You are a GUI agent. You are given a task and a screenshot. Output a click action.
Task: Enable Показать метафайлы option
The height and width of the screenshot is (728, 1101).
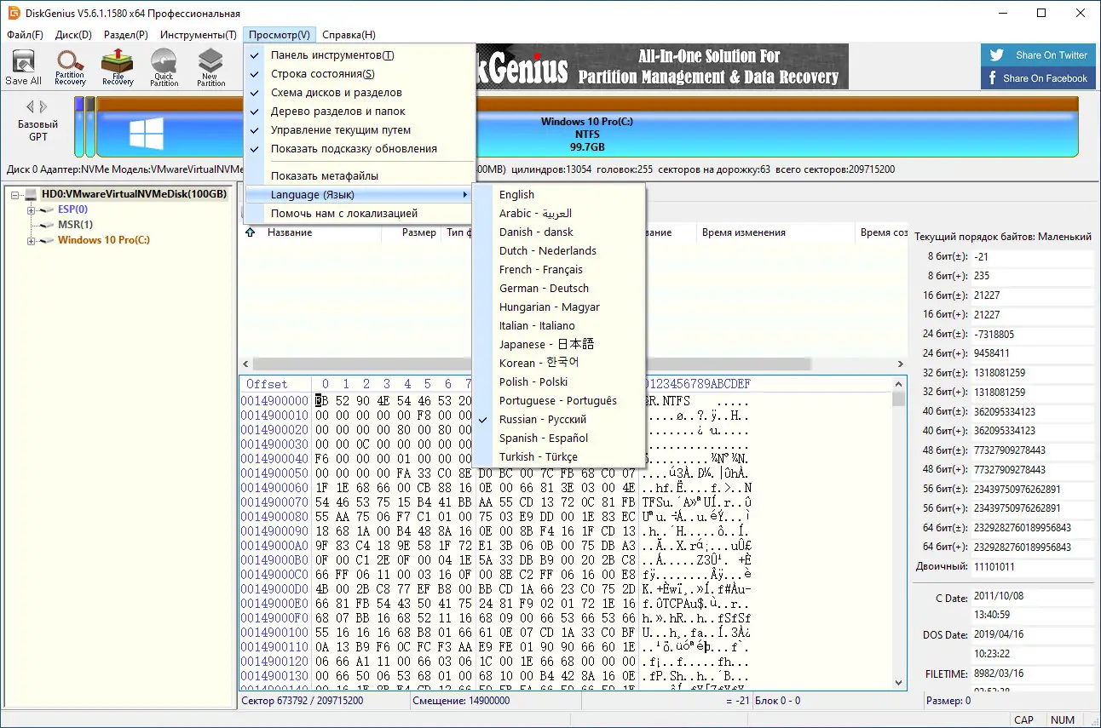click(x=359, y=176)
